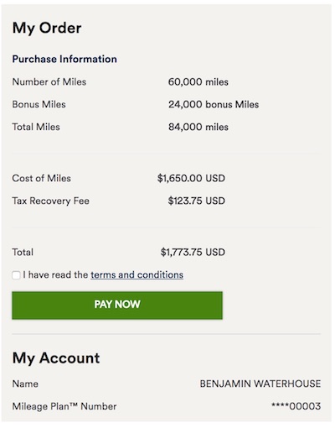Viewport: 335px width, 428px height.
Task: Click the $123.75 USD tax fee amount
Action: coord(197,201)
